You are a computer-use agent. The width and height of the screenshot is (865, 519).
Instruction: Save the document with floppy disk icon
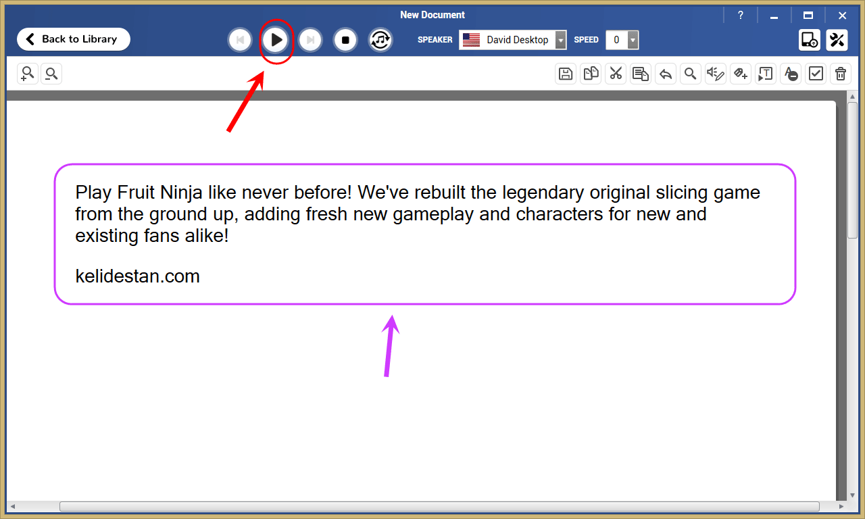(566, 74)
